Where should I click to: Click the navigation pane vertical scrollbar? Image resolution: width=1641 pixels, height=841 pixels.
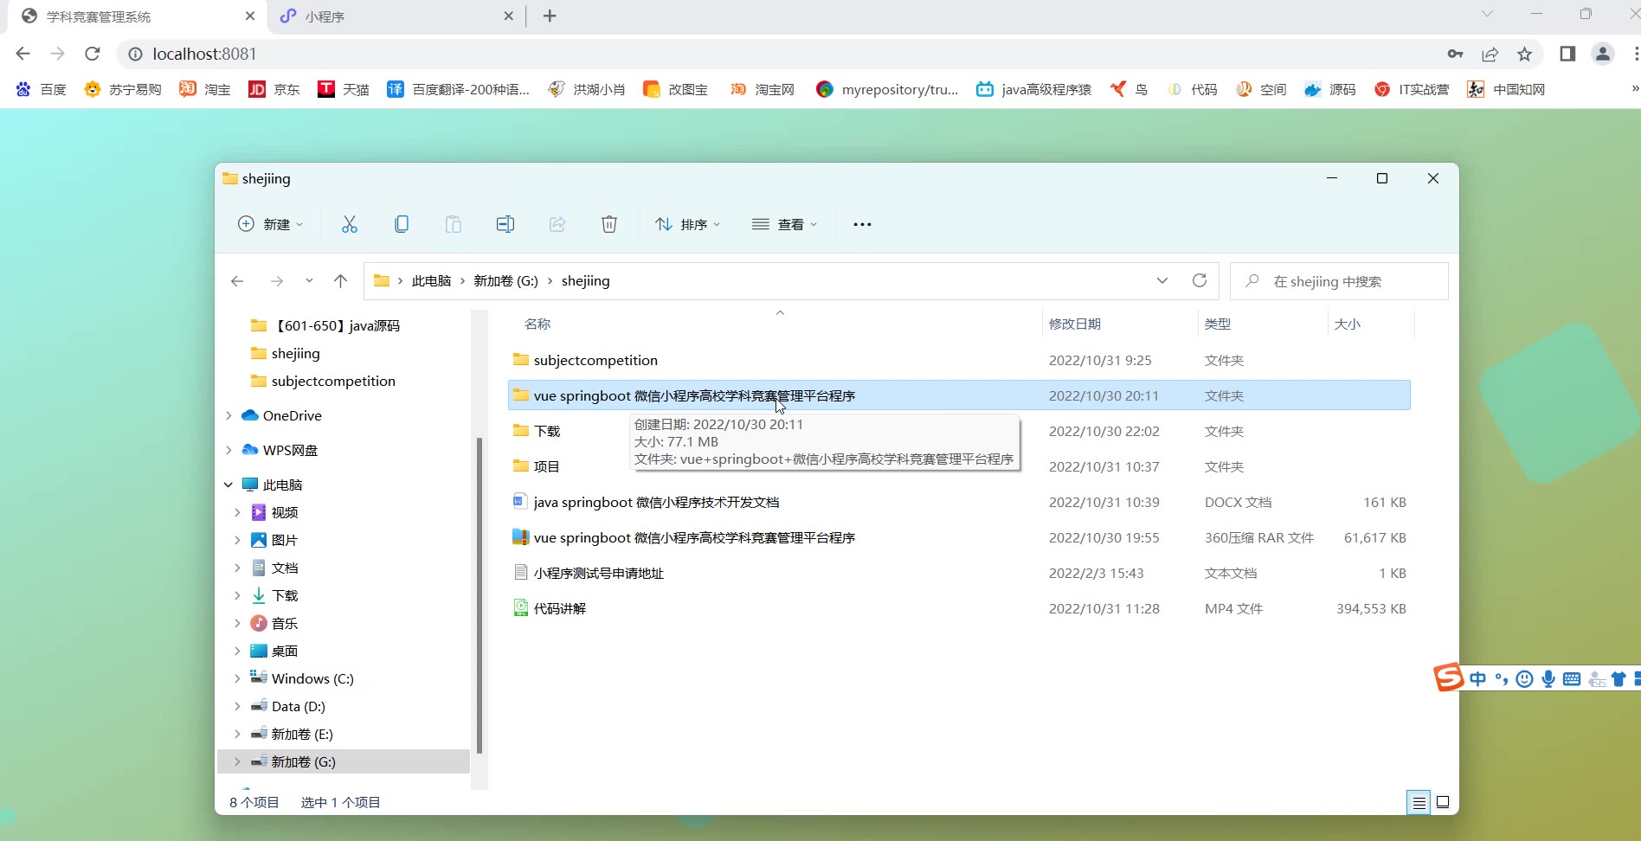pos(479,596)
